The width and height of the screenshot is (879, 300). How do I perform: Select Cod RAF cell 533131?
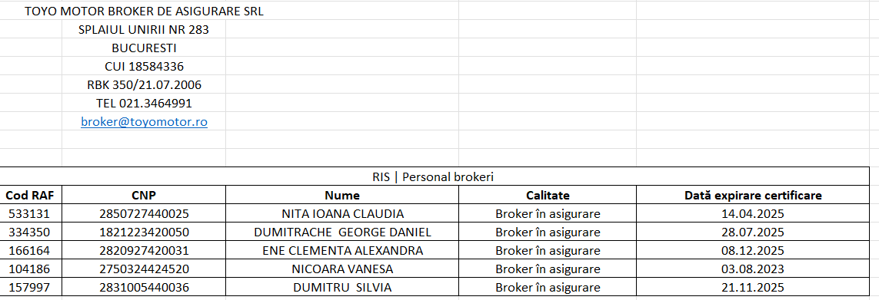pos(31,214)
